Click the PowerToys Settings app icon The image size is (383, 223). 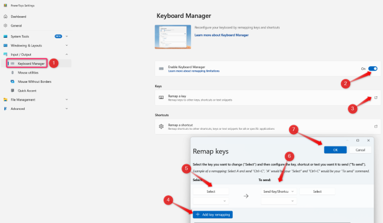point(6,6)
